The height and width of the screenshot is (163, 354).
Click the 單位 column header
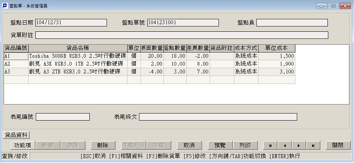click(134, 48)
